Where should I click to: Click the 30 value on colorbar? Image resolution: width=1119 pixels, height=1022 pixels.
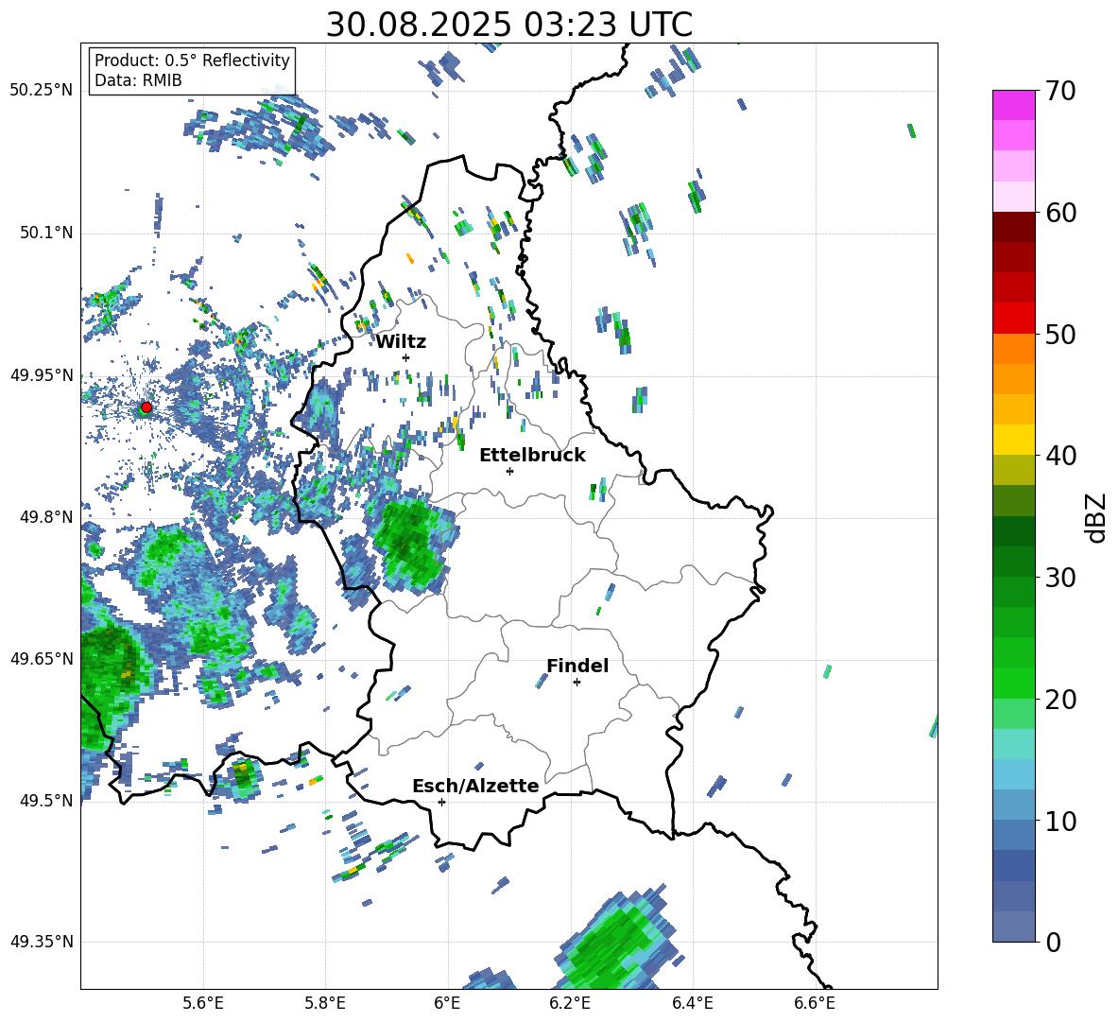(1060, 577)
